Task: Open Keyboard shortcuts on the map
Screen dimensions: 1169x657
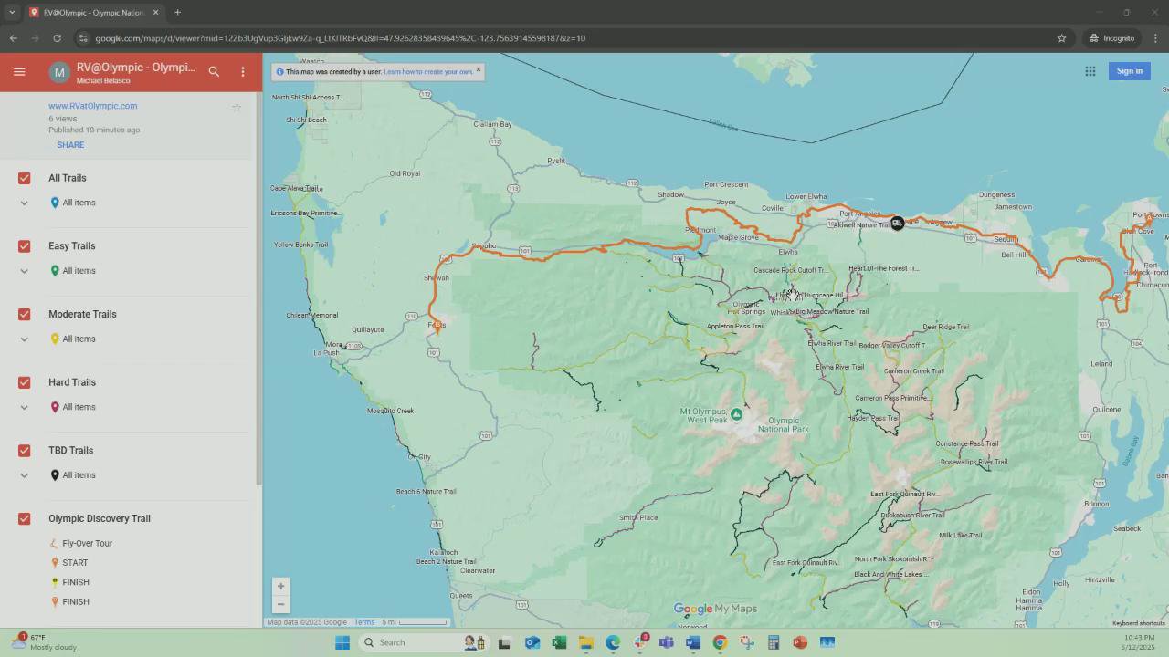Action: coord(1139,623)
